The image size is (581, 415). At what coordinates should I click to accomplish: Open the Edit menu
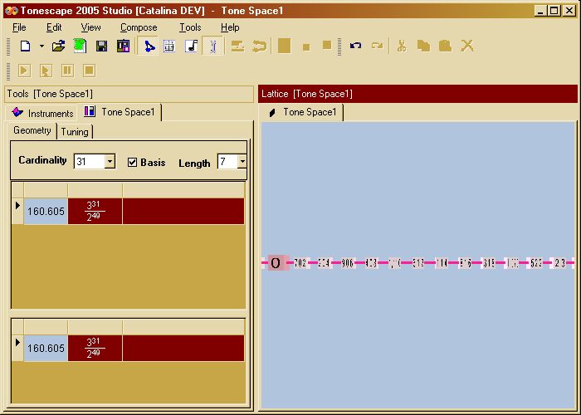pyautogui.click(x=54, y=27)
